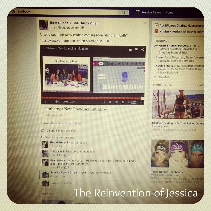Image resolution: width=211 pixels, height=211 pixels.
Task: Click the replay button on the video
Action: pyautogui.click(x=47, y=102)
